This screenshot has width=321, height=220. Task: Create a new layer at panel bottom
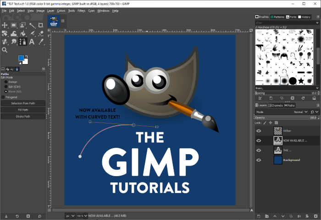pyautogui.click(x=259, y=216)
